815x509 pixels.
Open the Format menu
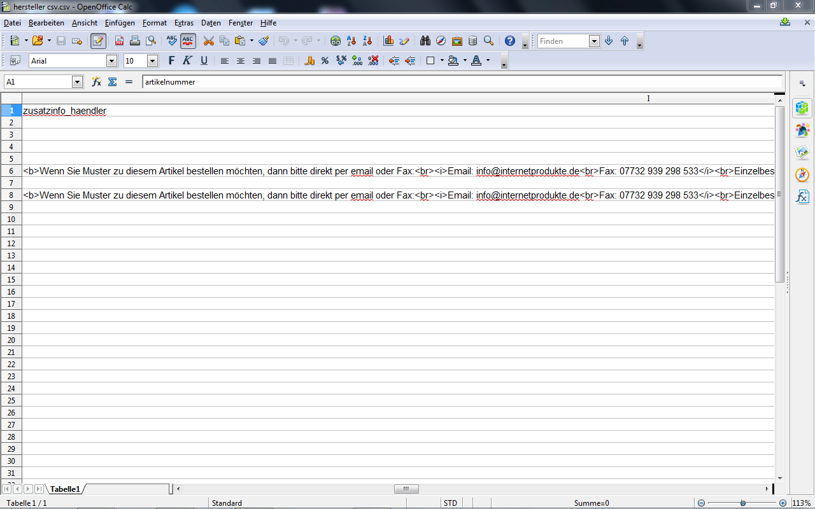click(155, 23)
